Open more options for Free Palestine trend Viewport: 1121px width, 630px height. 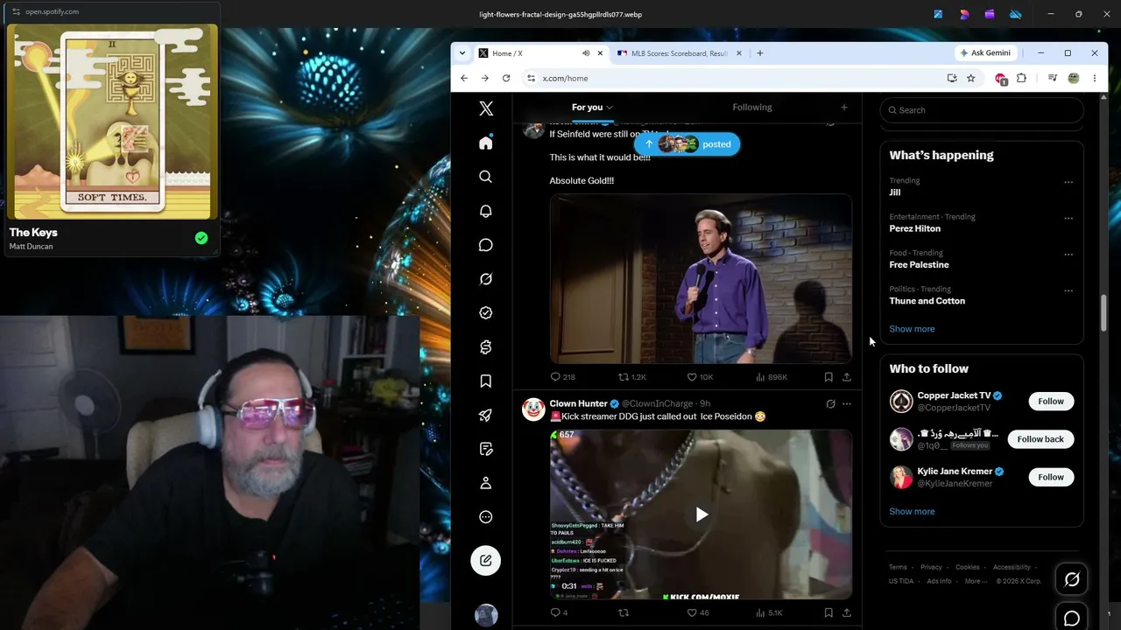pyautogui.click(x=1068, y=255)
